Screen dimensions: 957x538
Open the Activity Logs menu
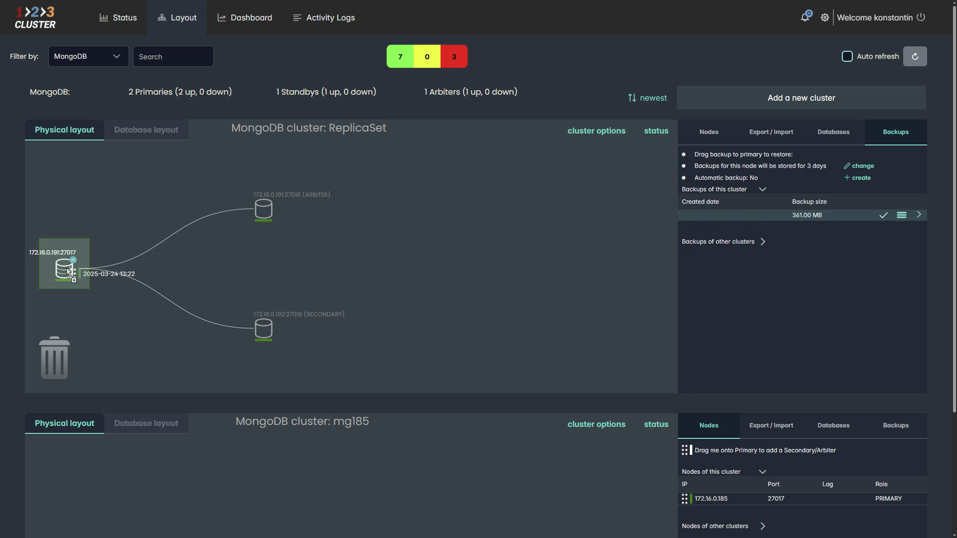click(x=324, y=17)
